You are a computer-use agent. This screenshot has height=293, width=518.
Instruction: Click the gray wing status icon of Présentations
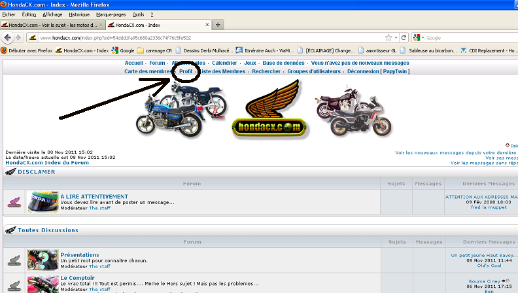pos(14,260)
